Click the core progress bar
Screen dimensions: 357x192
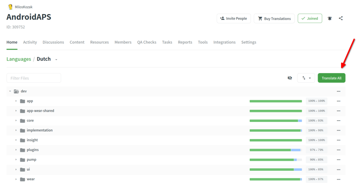click(276, 121)
